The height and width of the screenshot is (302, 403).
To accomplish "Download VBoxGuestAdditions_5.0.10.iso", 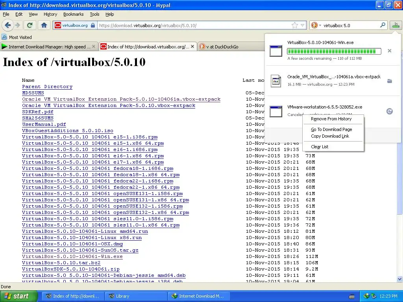I will pyautogui.click(x=68, y=131).
